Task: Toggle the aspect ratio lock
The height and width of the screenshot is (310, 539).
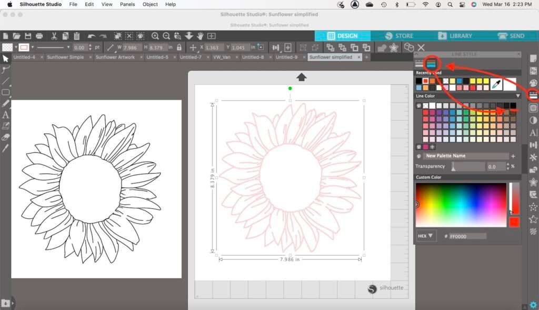Action: [x=179, y=47]
